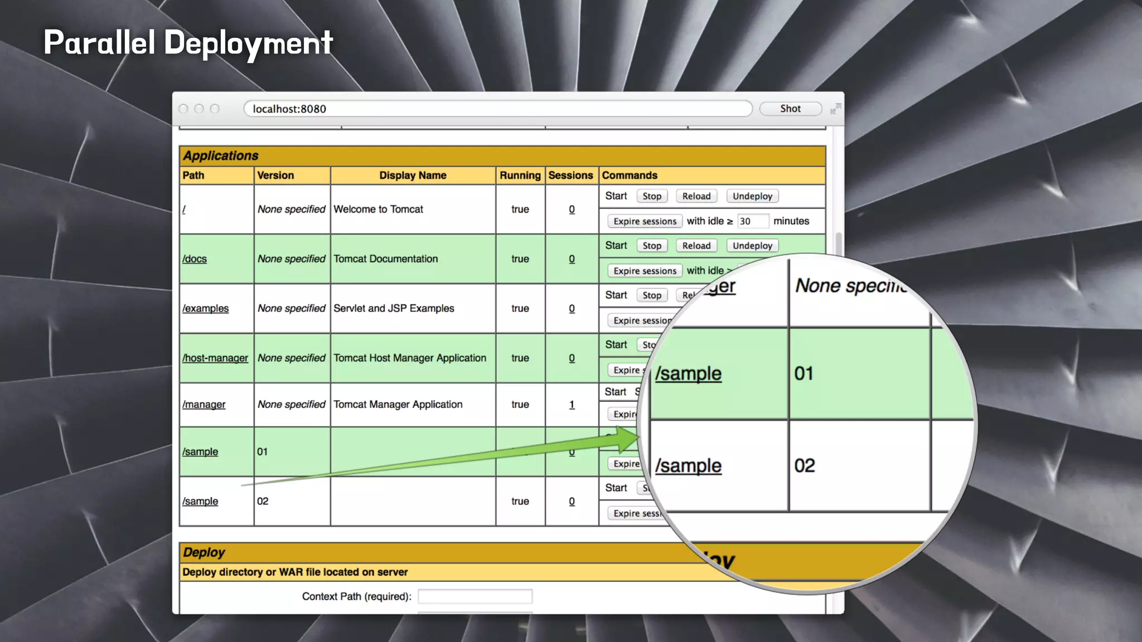This screenshot has height=642, width=1142.
Task: Click Stop for the /docs application
Action: point(652,246)
